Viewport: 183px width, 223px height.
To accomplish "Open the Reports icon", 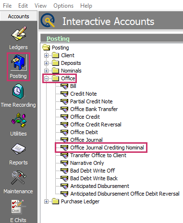I will click(18, 149).
